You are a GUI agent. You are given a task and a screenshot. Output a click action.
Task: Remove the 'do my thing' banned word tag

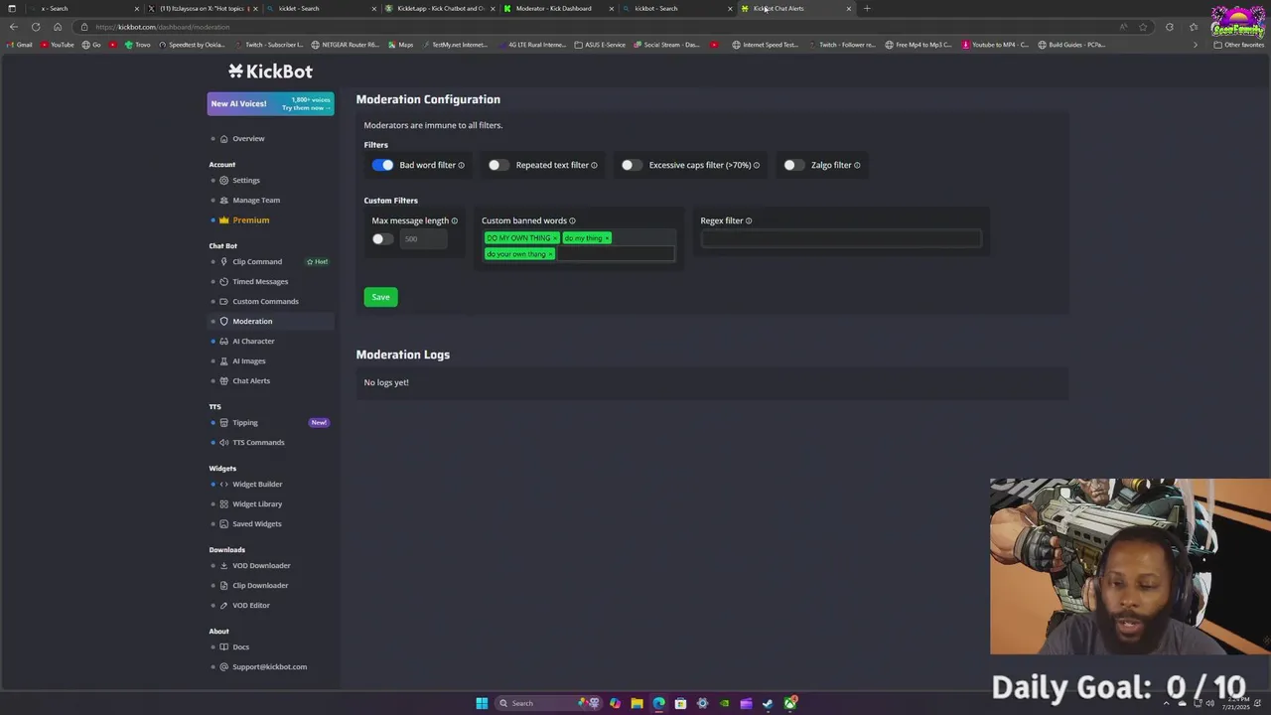click(x=607, y=238)
